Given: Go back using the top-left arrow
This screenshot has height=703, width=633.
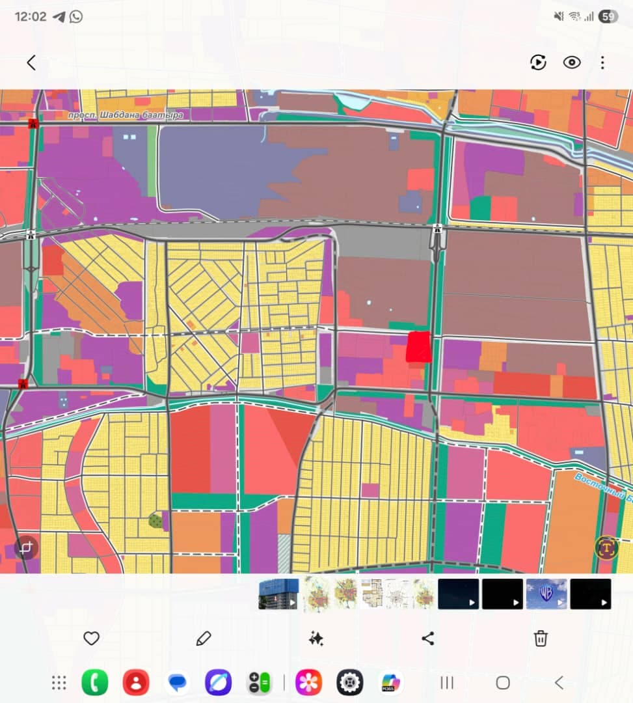Looking at the screenshot, I should [31, 62].
